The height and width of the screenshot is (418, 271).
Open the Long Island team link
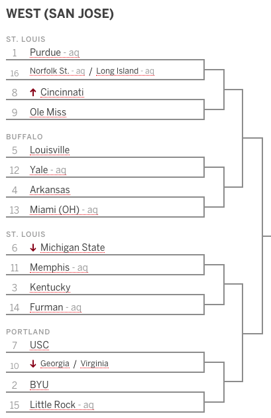point(117,71)
